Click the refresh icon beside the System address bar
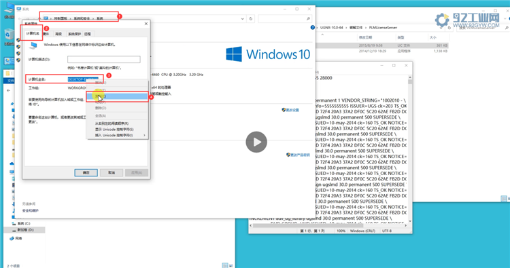The image size is (510, 268). click(x=251, y=19)
